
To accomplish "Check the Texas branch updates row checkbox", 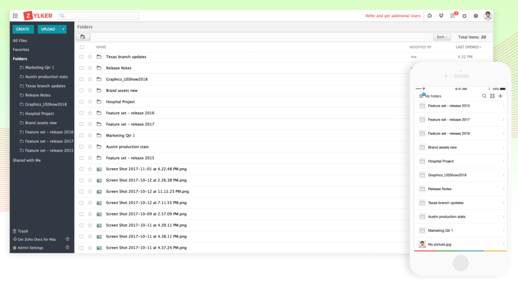I will pos(81,57).
